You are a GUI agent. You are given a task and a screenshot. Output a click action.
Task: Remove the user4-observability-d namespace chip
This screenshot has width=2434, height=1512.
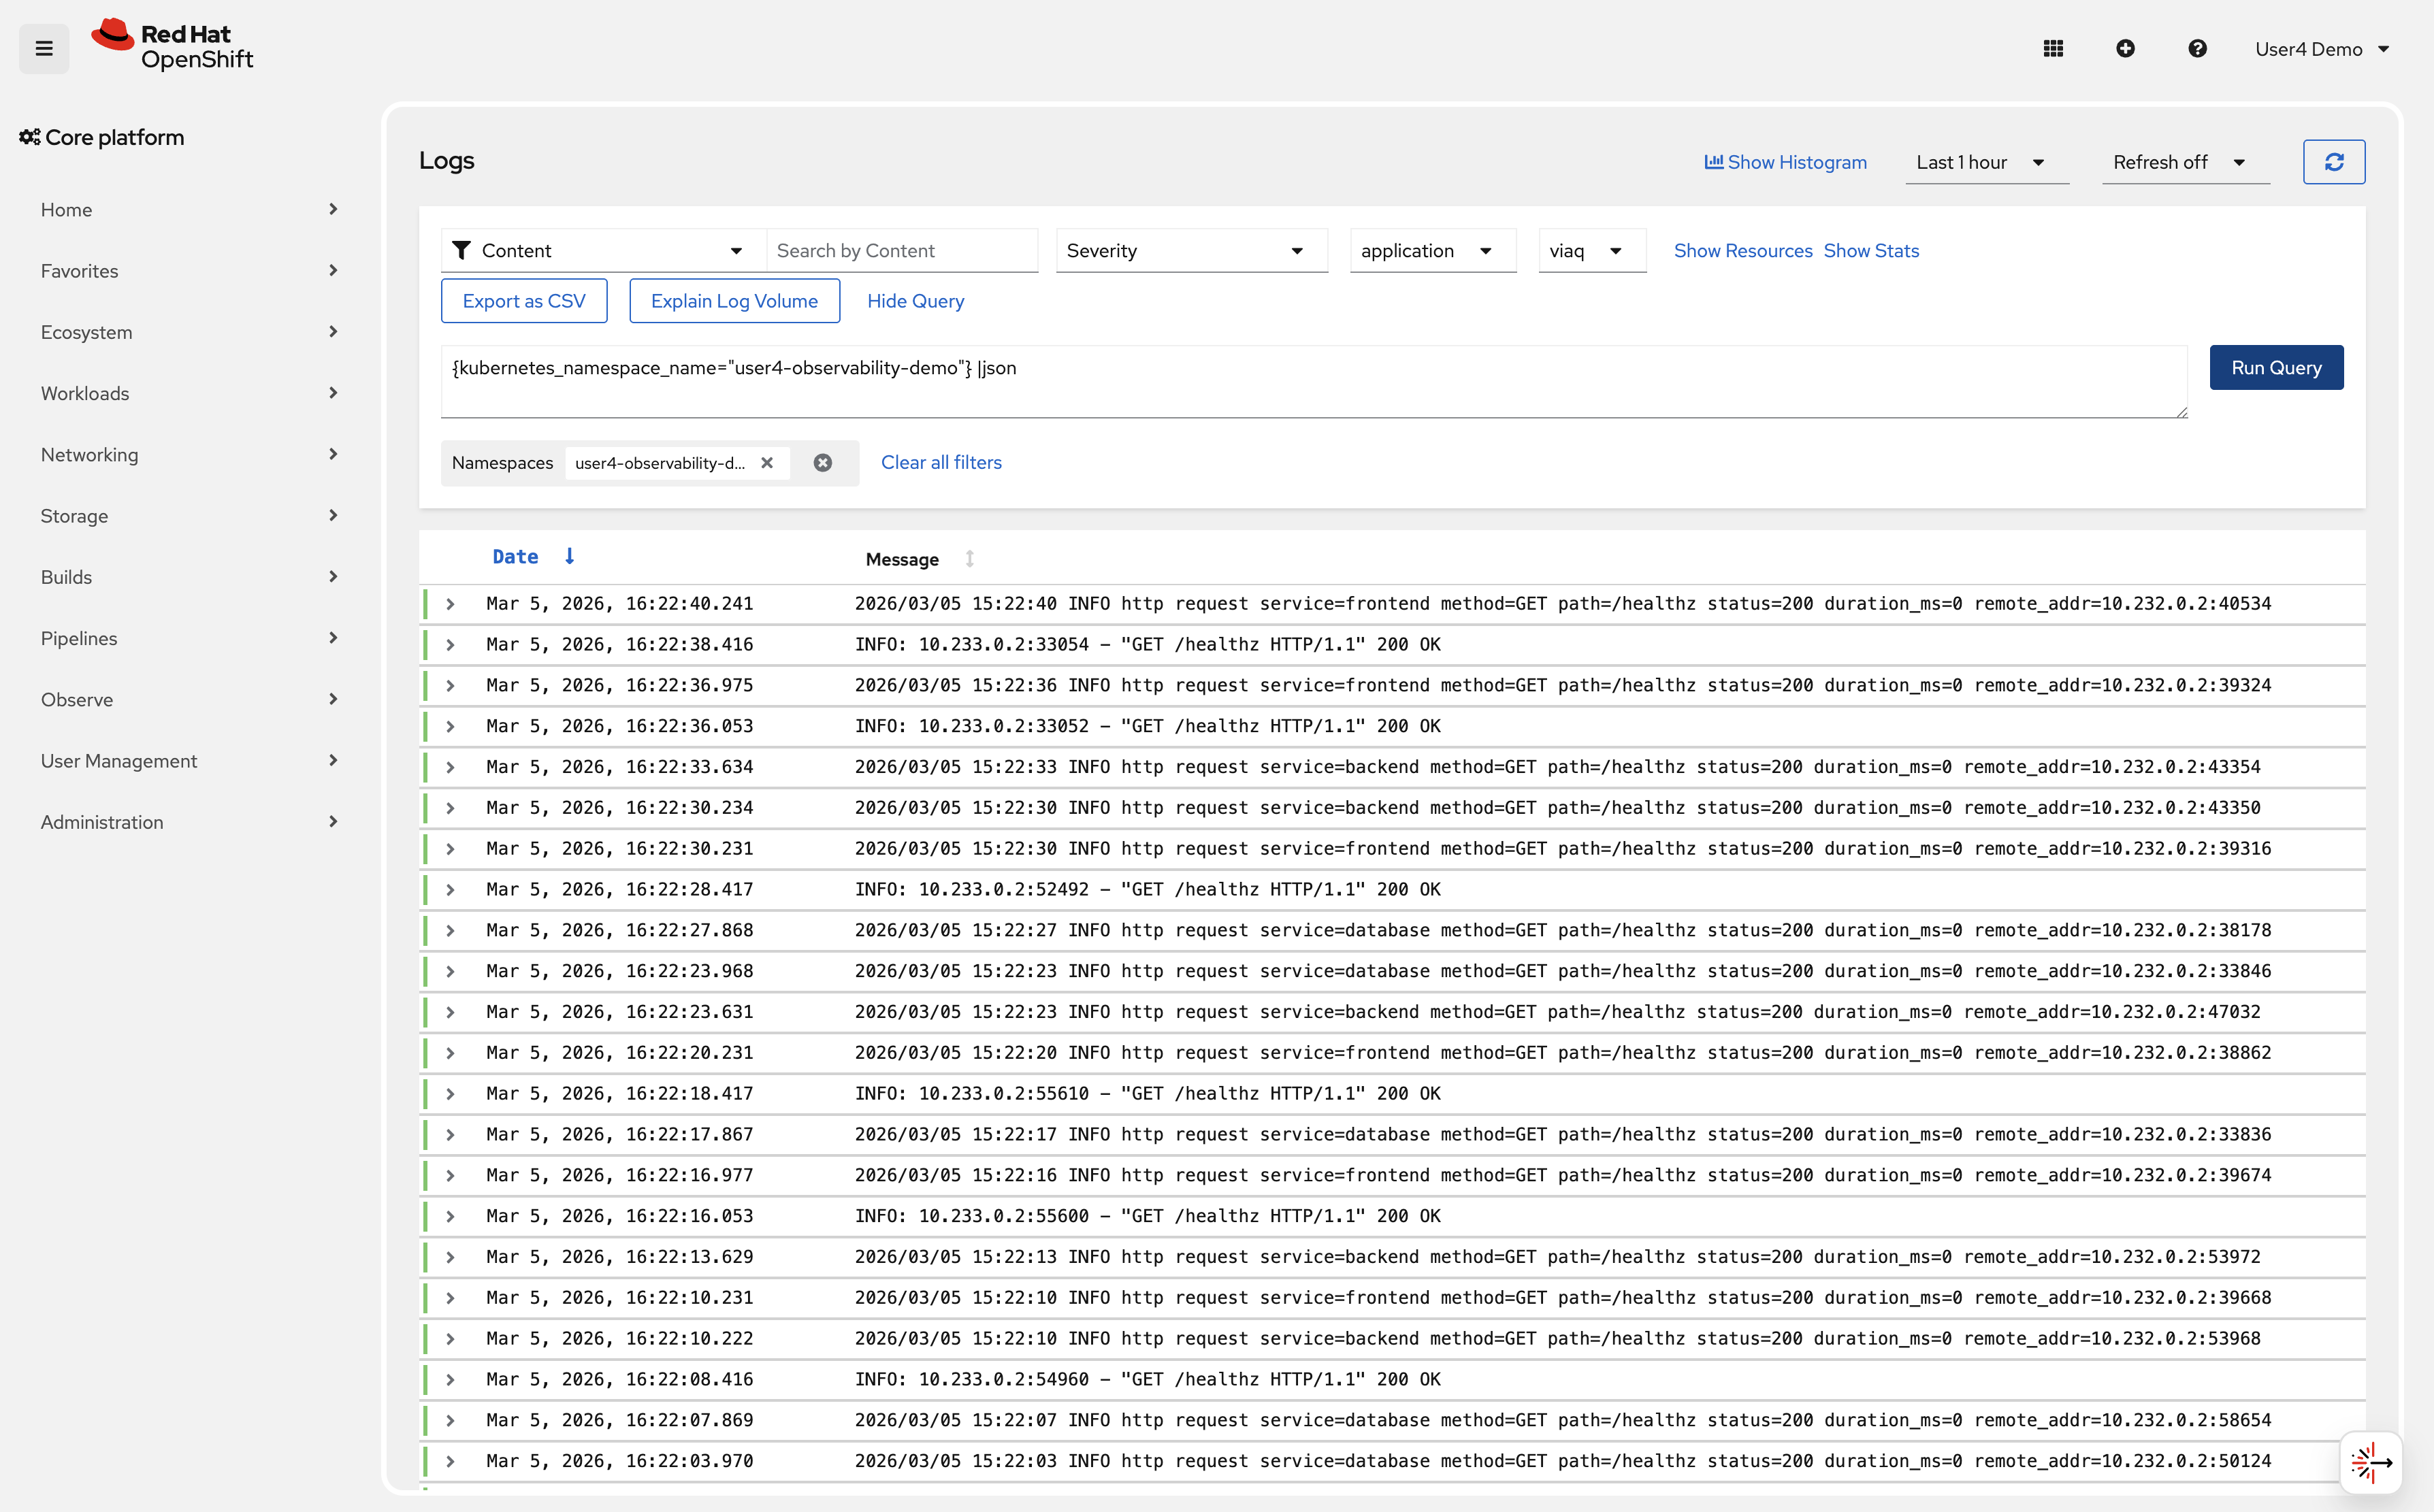pyautogui.click(x=767, y=462)
